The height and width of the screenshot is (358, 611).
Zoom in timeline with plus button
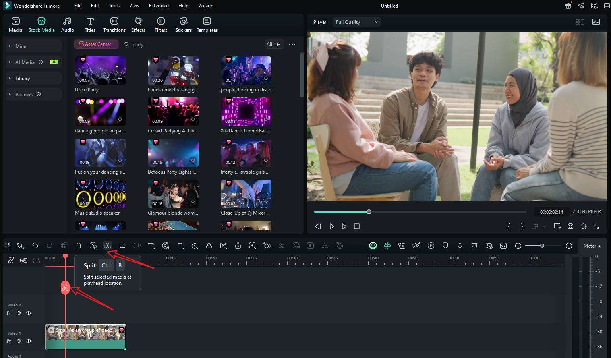[569, 246]
